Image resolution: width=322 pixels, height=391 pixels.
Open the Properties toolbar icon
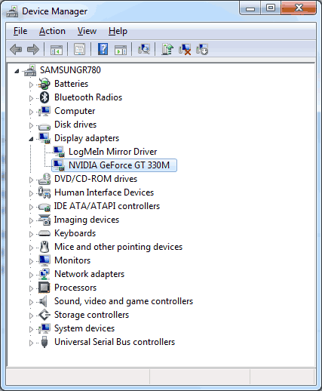tap(80, 49)
